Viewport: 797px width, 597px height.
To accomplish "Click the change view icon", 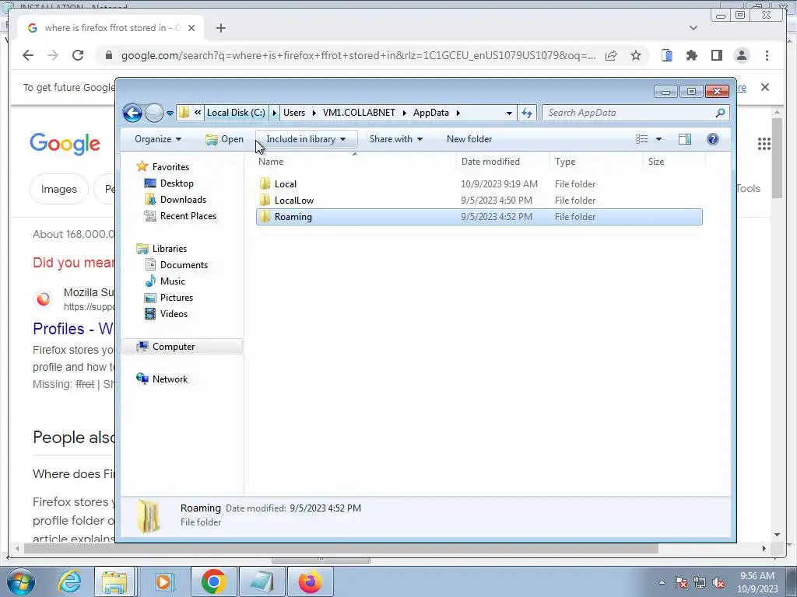I will (x=642, y=139).
